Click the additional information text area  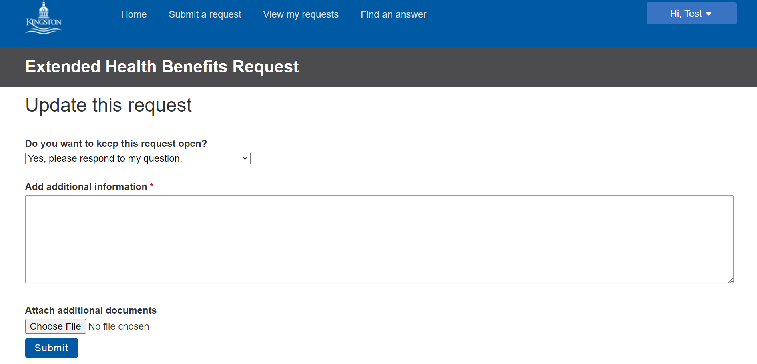(x=379, y=239)
